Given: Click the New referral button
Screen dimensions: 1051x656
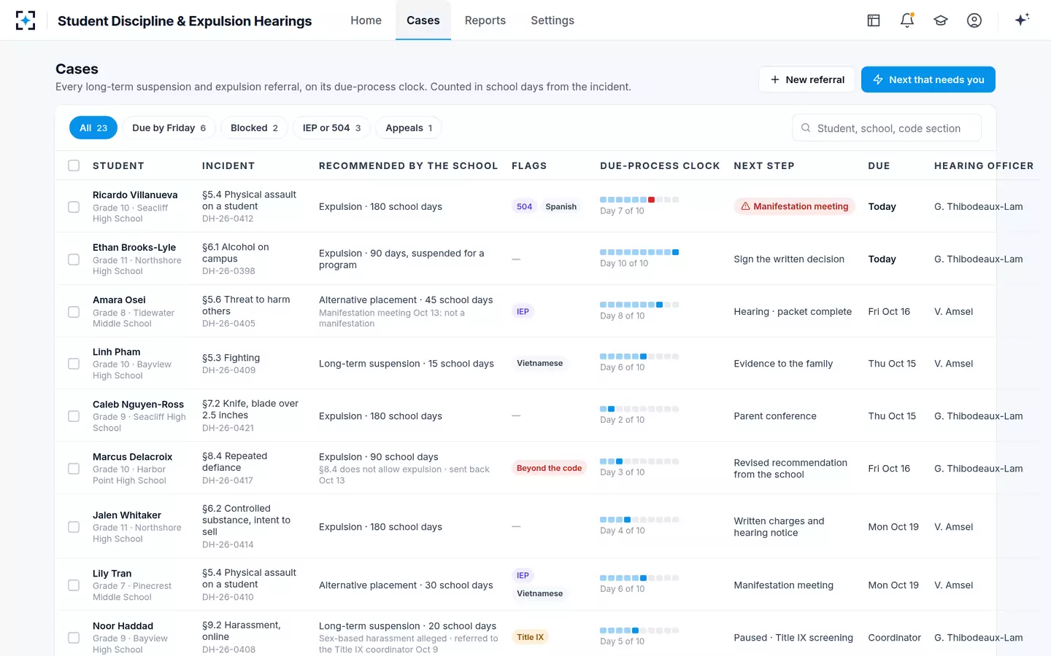Looking at the screenshot, I should pos(807,79).
